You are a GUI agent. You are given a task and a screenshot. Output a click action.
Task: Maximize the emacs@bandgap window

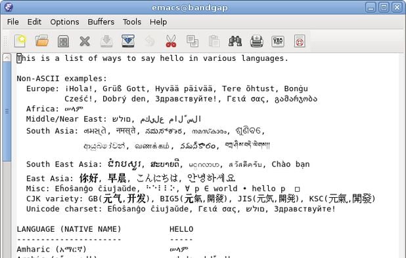(x=384, y=7)
